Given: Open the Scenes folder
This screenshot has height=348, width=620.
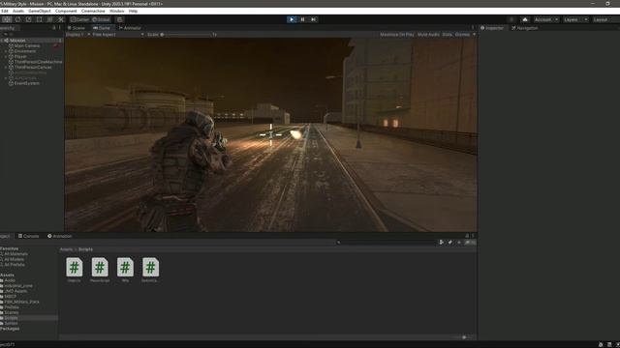Looking at the screenshot, I should click(x=10, y=312).
